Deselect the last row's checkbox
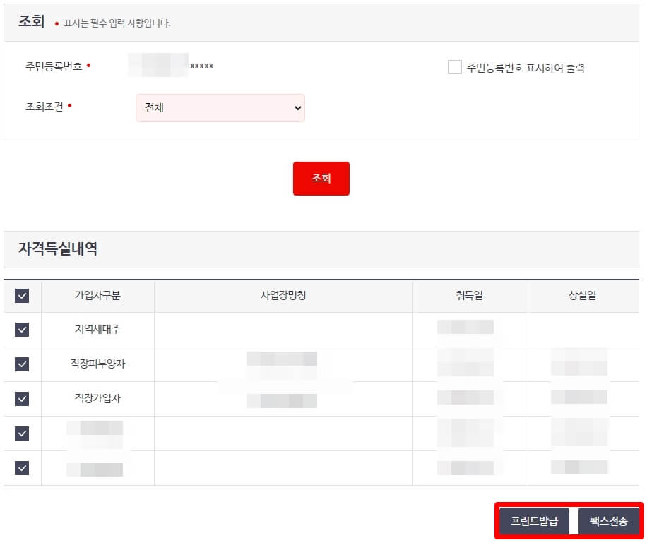 tap(22, 468)
